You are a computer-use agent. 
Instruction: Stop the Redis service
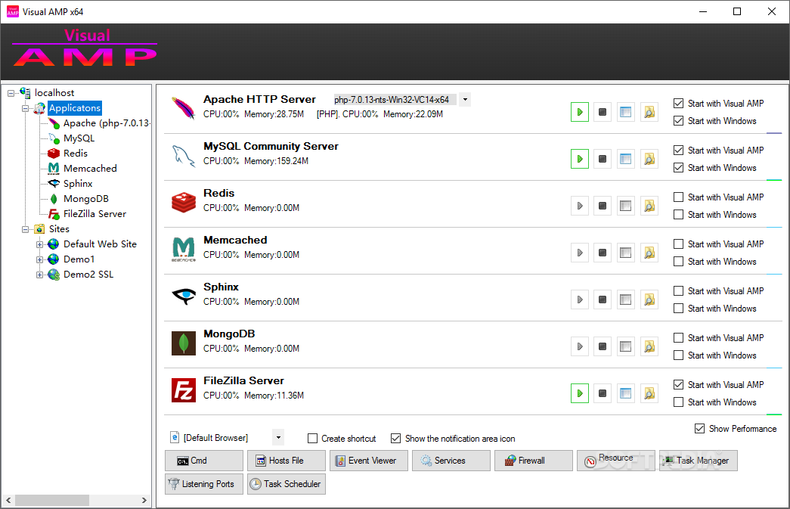click(x=602, y=206)
